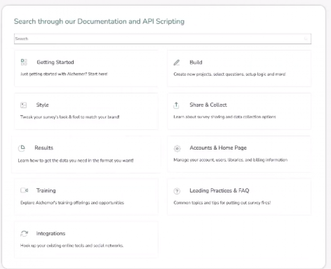The height and width of the screenshot is (269, 331).
Task: Click the Getting Started grid icon
Action: coord(24,62)
